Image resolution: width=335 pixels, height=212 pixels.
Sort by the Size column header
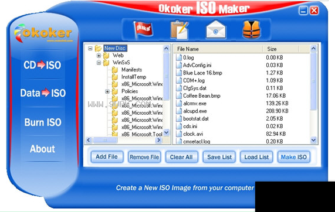(x=280, y=49)
